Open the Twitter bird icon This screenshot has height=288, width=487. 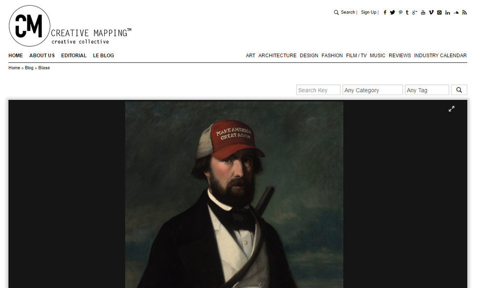393,13
